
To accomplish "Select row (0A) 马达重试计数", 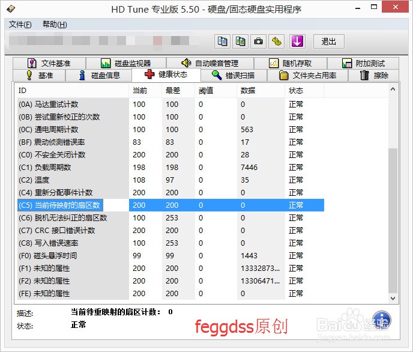I will coord(170,105).
